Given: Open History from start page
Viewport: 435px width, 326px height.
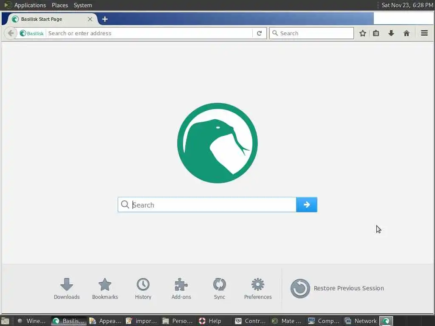Looking at the screenshot, I should [x=143, y=289].
